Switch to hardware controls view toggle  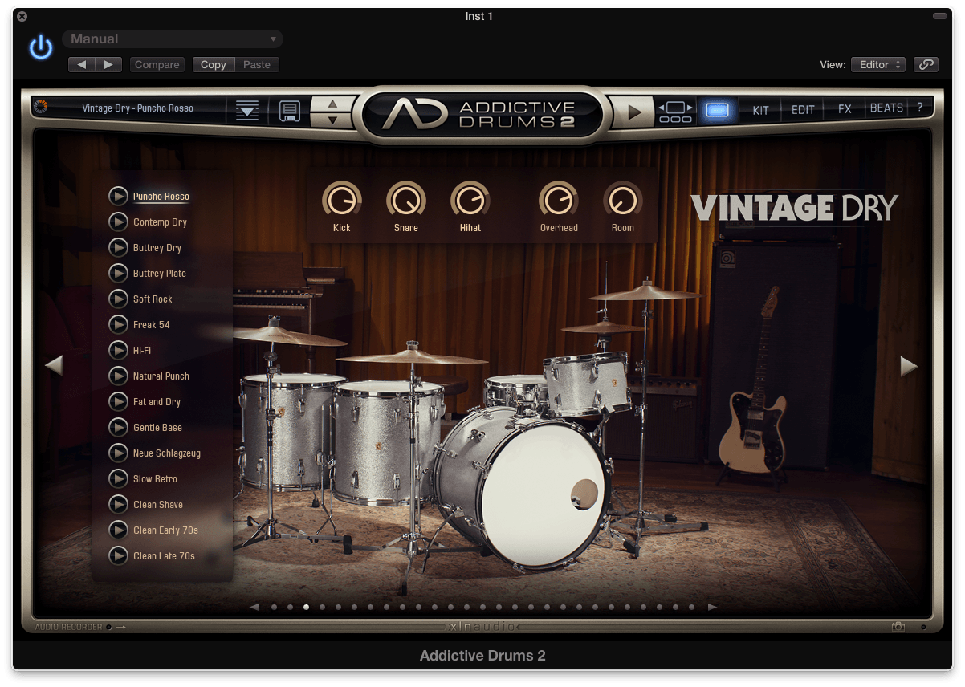(674, 108)
